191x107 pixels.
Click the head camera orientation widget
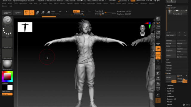pyautogui.click(x=142, y=30)
